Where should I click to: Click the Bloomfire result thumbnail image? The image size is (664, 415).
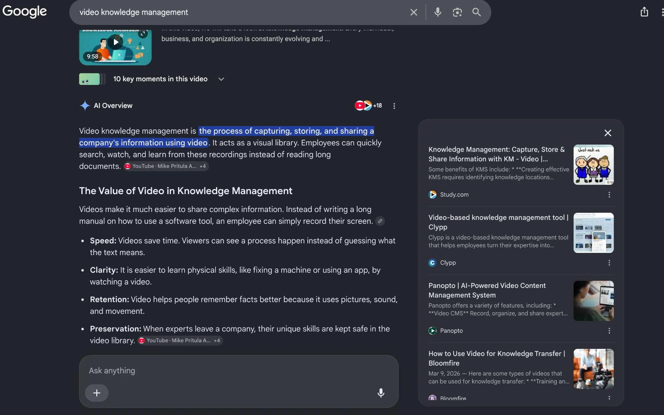pos(594,369)
